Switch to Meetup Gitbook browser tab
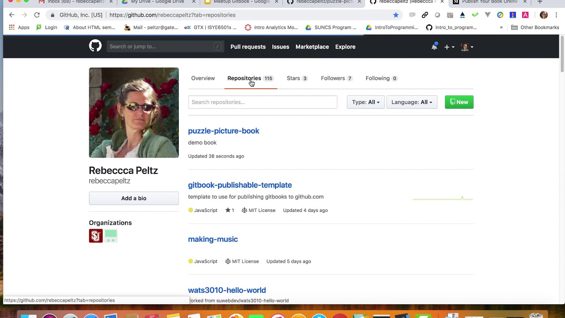This screenshot has width=565, height=318. [x=241, y=2]
